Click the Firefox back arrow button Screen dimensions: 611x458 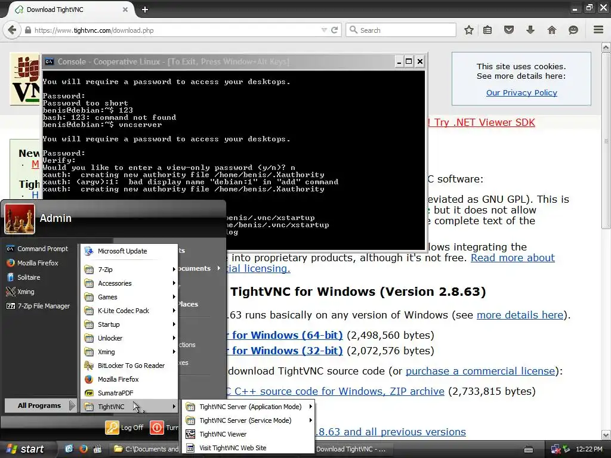[12, 30]
